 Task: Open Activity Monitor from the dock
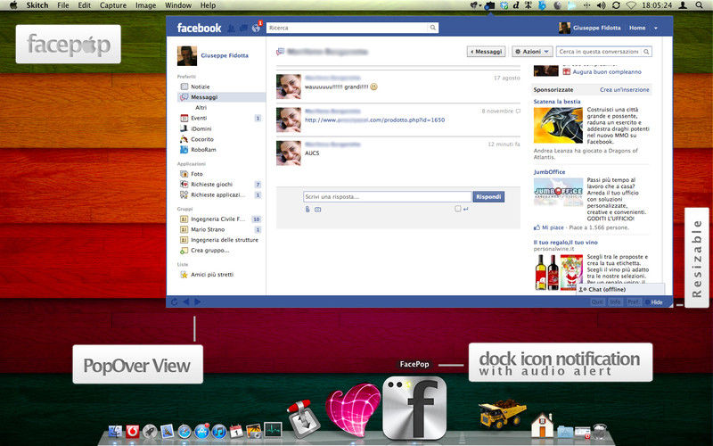(x=273, y=430)
